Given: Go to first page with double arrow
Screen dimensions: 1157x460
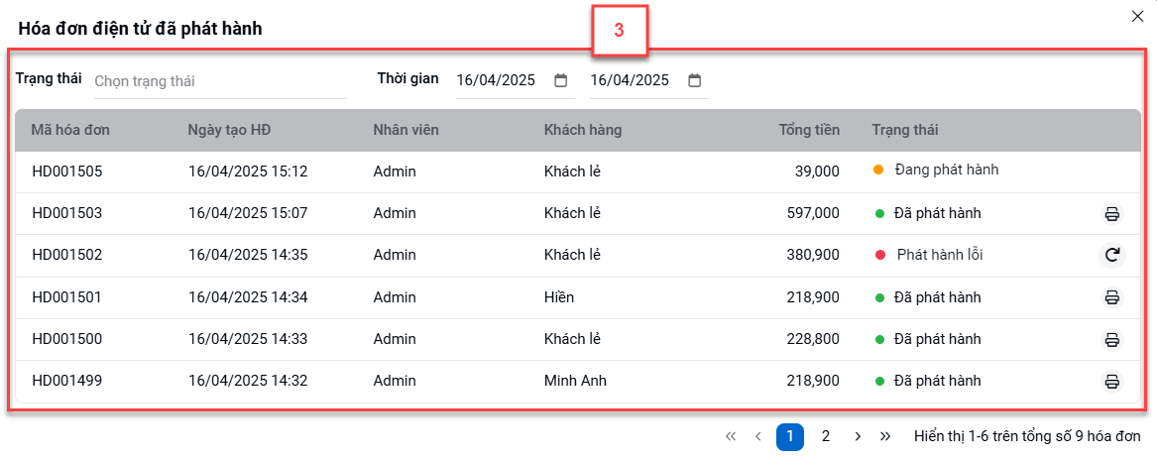Looking at the screenshot, I should pos(731,436).
